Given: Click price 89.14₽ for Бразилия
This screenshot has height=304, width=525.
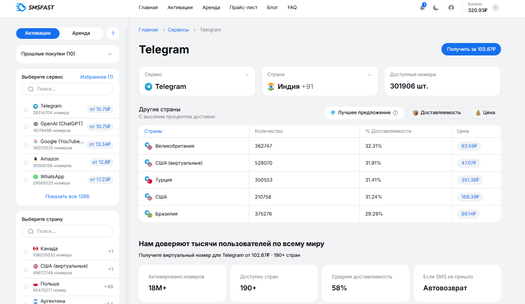Looking at the screenshot, I should click(468, 214).
